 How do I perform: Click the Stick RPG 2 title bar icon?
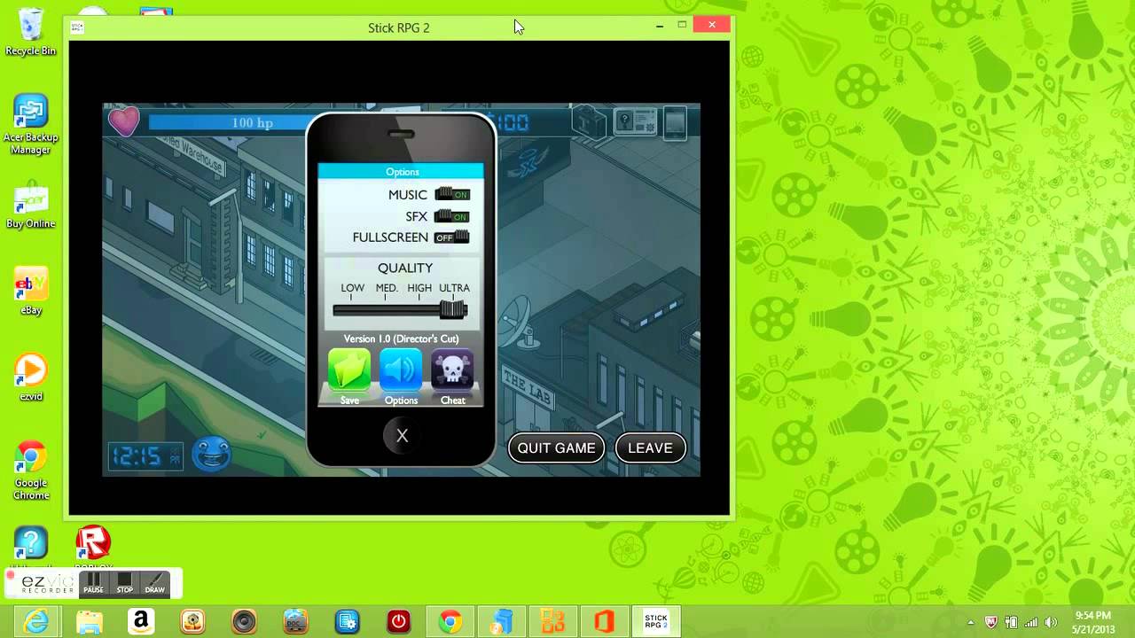(x=77, y=27)
